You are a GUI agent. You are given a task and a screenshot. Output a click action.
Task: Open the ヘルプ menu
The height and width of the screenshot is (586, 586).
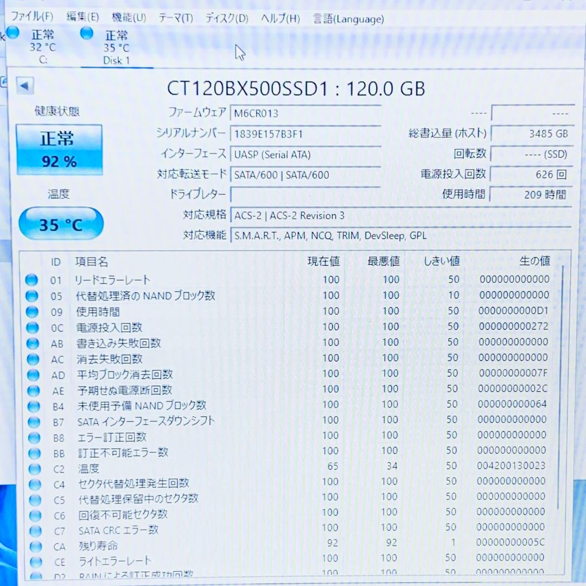[x=278, y=18]
